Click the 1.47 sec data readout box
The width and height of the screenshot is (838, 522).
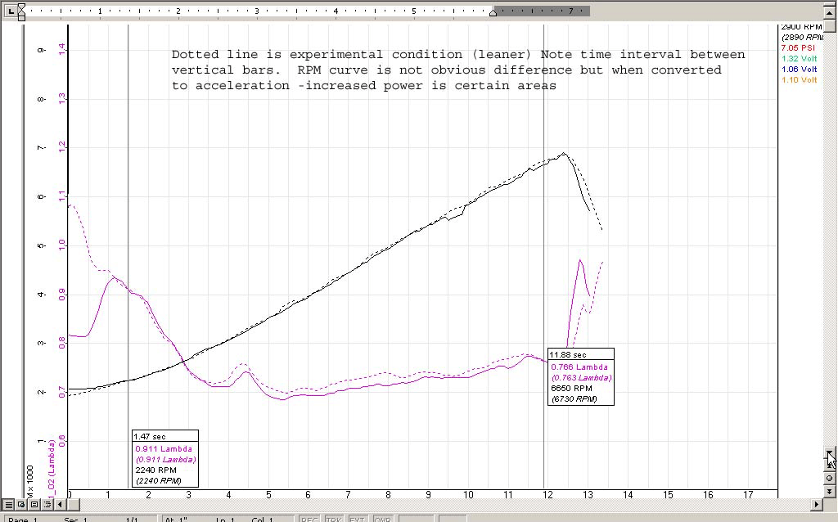(165, 458)
